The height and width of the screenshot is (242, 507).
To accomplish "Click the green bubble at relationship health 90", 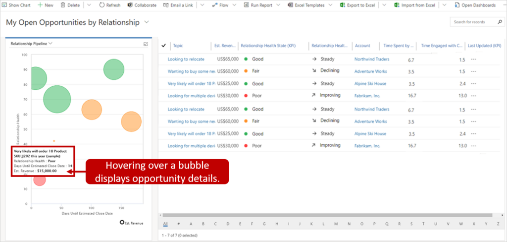I will 113,69.
